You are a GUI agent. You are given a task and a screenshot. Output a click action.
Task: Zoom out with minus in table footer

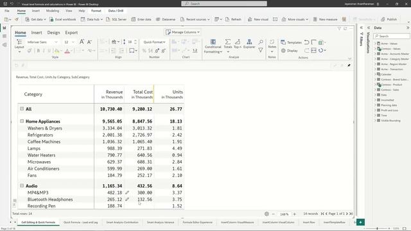274,214
